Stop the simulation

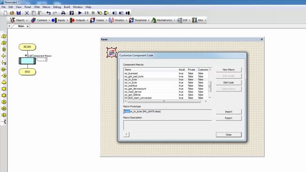(x=93, y=13)
